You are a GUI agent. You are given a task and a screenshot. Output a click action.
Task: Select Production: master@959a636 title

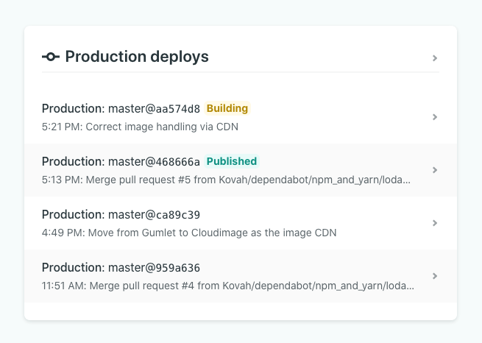(121, 267)
